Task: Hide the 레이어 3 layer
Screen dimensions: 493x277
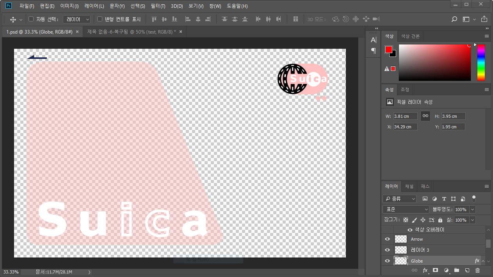Action: tap(387, 250)
